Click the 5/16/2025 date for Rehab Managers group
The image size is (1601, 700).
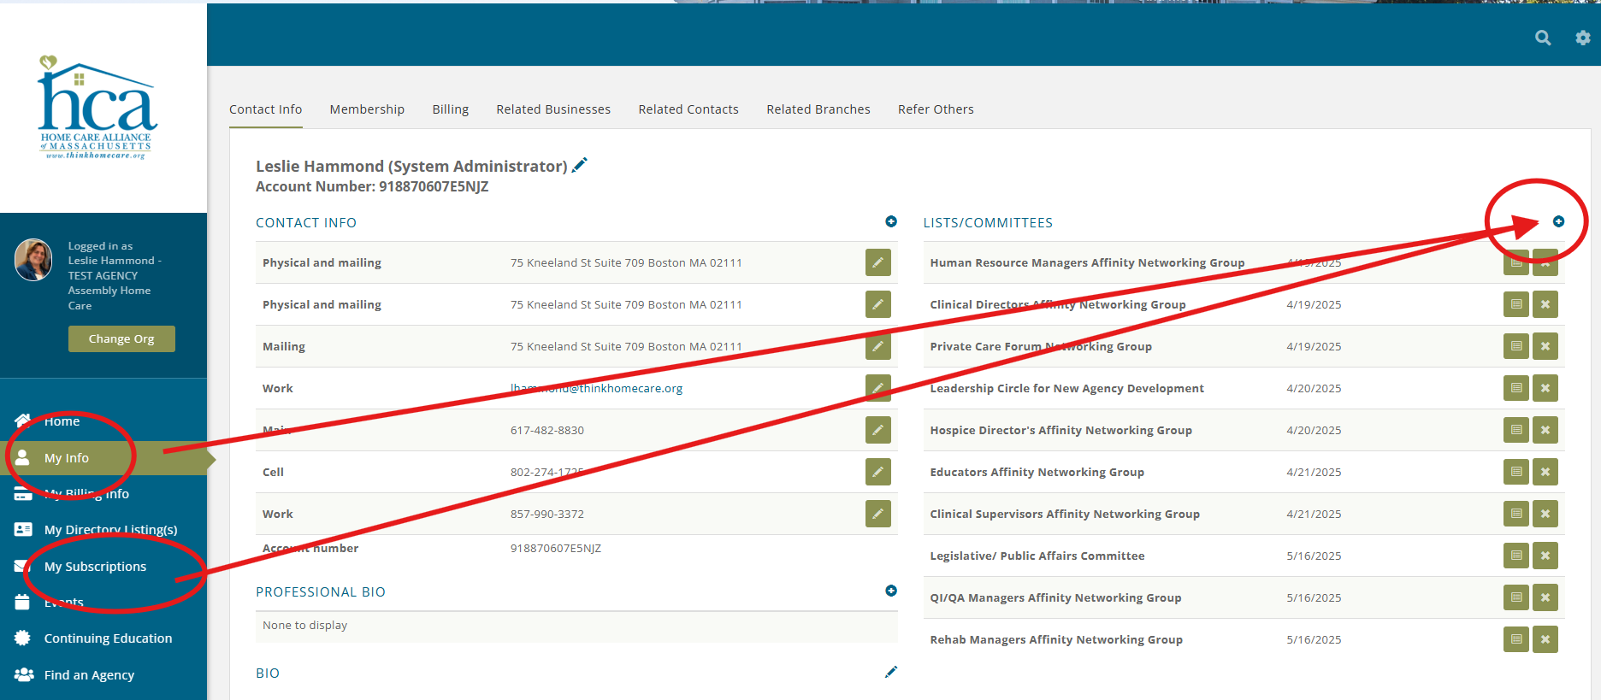click(1314, 639)
